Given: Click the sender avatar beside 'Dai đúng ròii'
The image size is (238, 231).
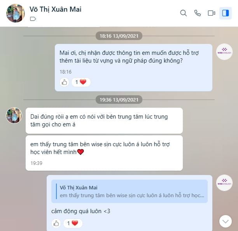Looking at the screenshot, I should click(14, 115).
